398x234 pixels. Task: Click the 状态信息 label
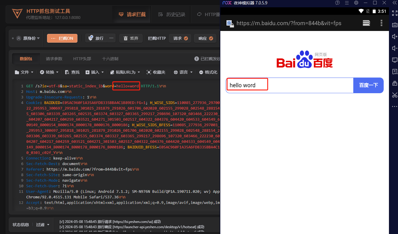coord(21,225)
